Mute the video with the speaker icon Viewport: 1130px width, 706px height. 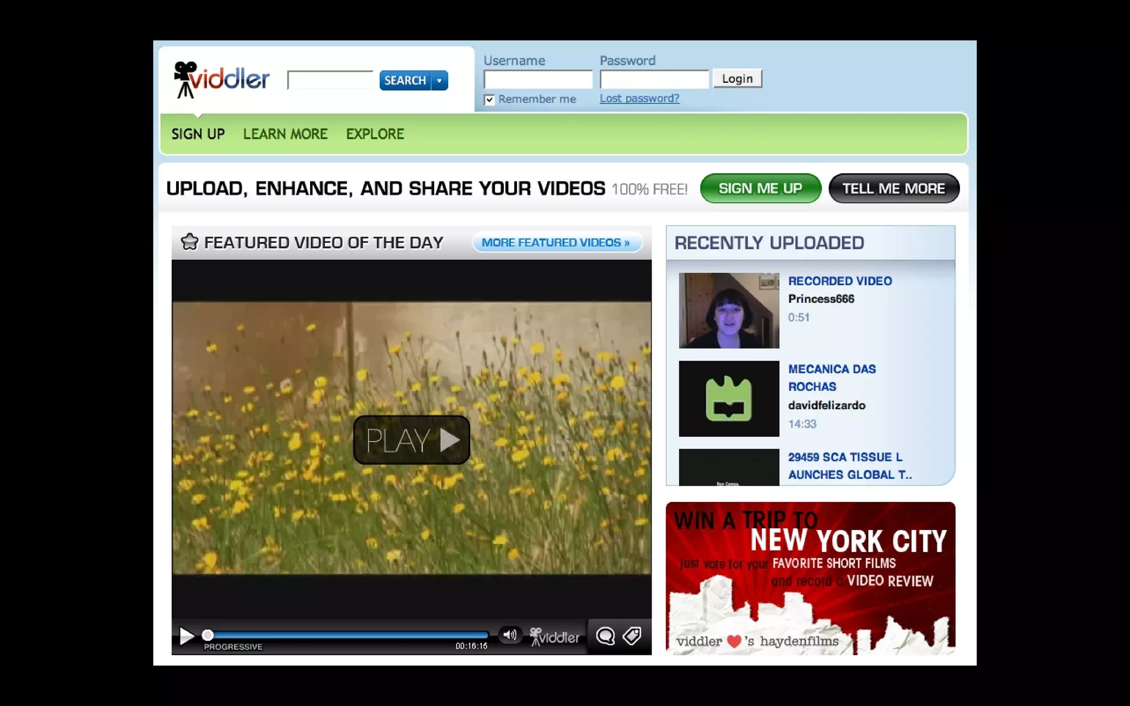point(510,635)
